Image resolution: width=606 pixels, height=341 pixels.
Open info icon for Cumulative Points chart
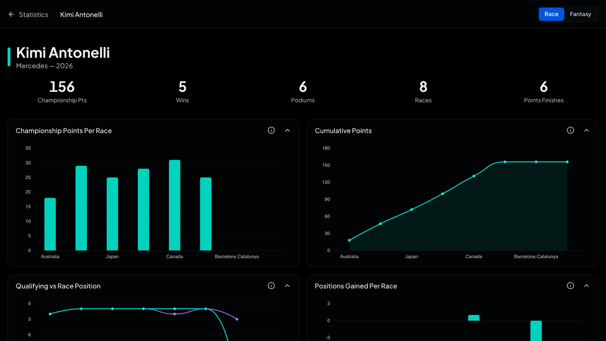[570, 130]
